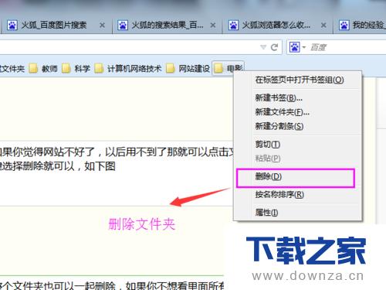The image size is (386, 290).
Task: Reload the page with the refresh icon
Action: tap(274, 47)
